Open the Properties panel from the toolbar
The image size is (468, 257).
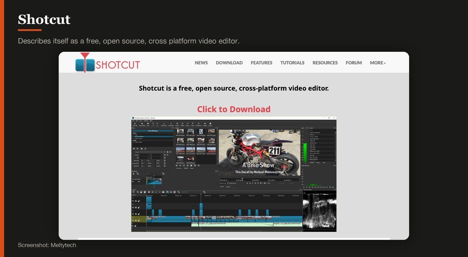[x=171, y=125]
